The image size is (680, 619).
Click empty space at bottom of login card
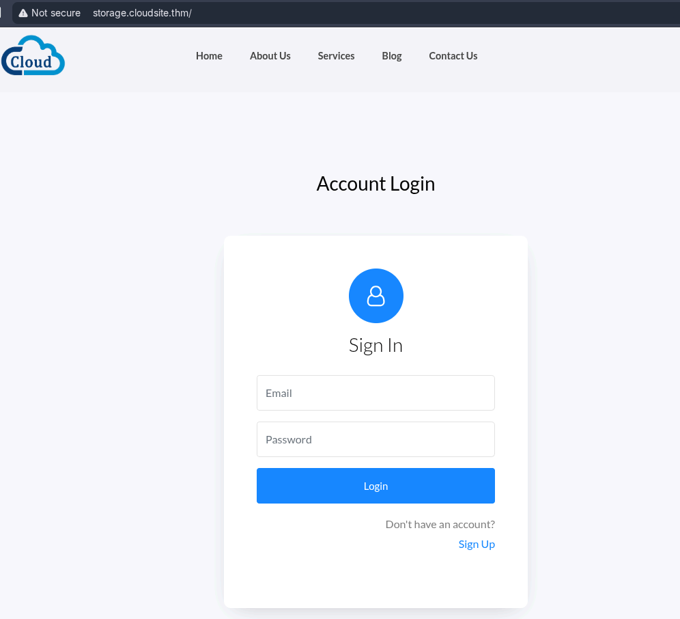(376, 581)
